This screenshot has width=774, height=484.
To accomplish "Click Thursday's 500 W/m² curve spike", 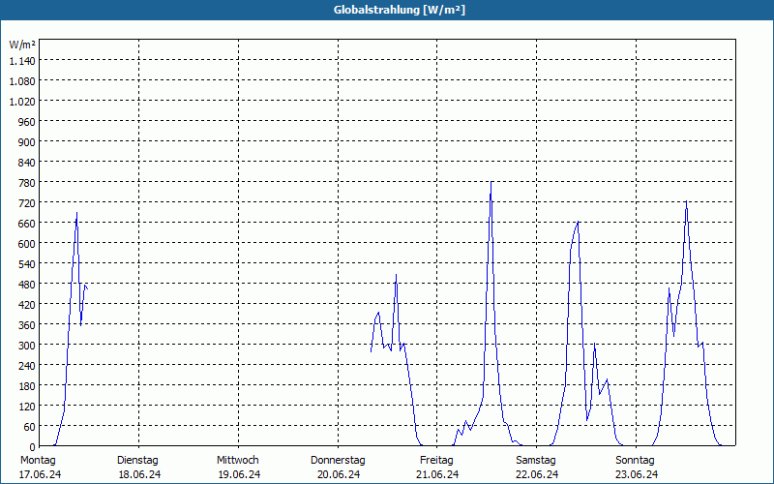I will point(396,275).
